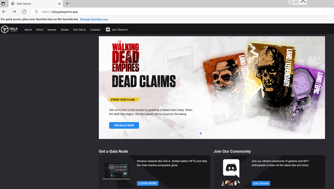The height and width of the screenshot is (189, 334).
Task: Click the fullscreen arrows icon at top right
Action: tap(296, 2)
